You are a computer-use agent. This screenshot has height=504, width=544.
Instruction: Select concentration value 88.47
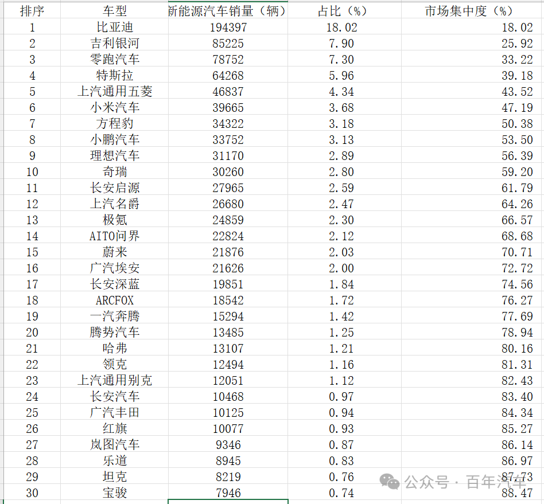tap(472, 493)
